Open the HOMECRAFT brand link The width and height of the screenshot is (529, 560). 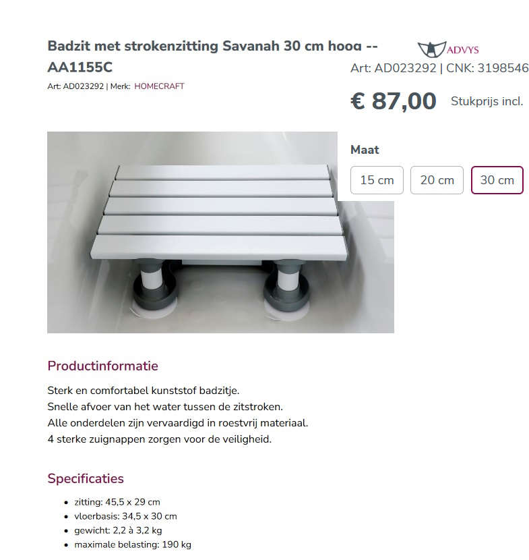click(x=159, y=86)
